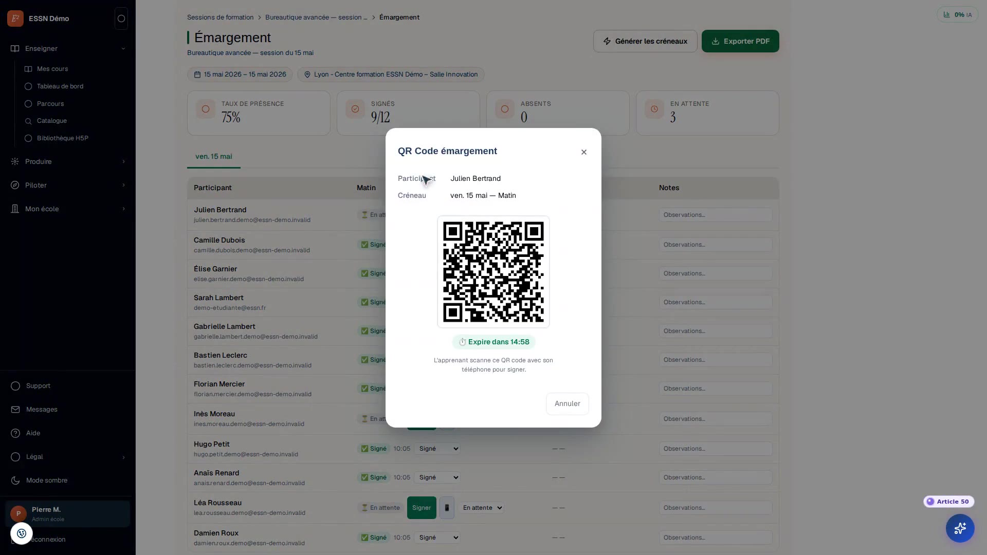Open status dropdown for Damien Roux

[437, 538]
